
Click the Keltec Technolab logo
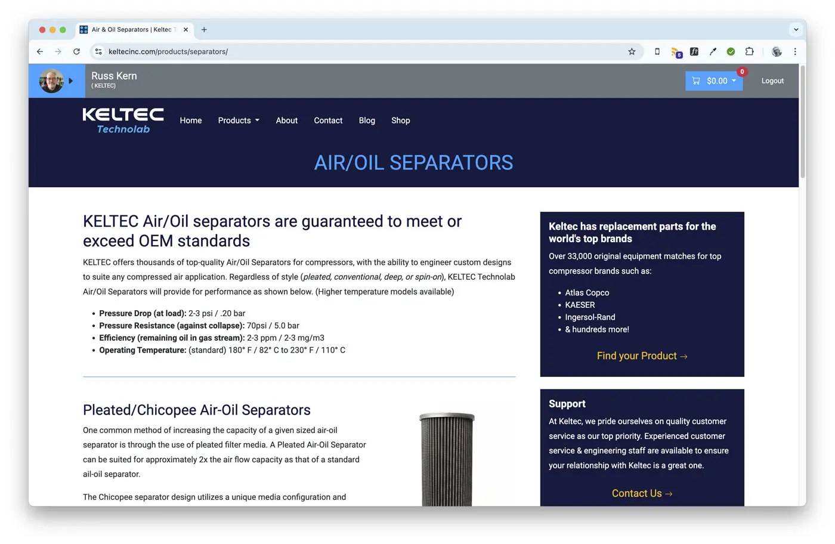[x=123, y=120]
